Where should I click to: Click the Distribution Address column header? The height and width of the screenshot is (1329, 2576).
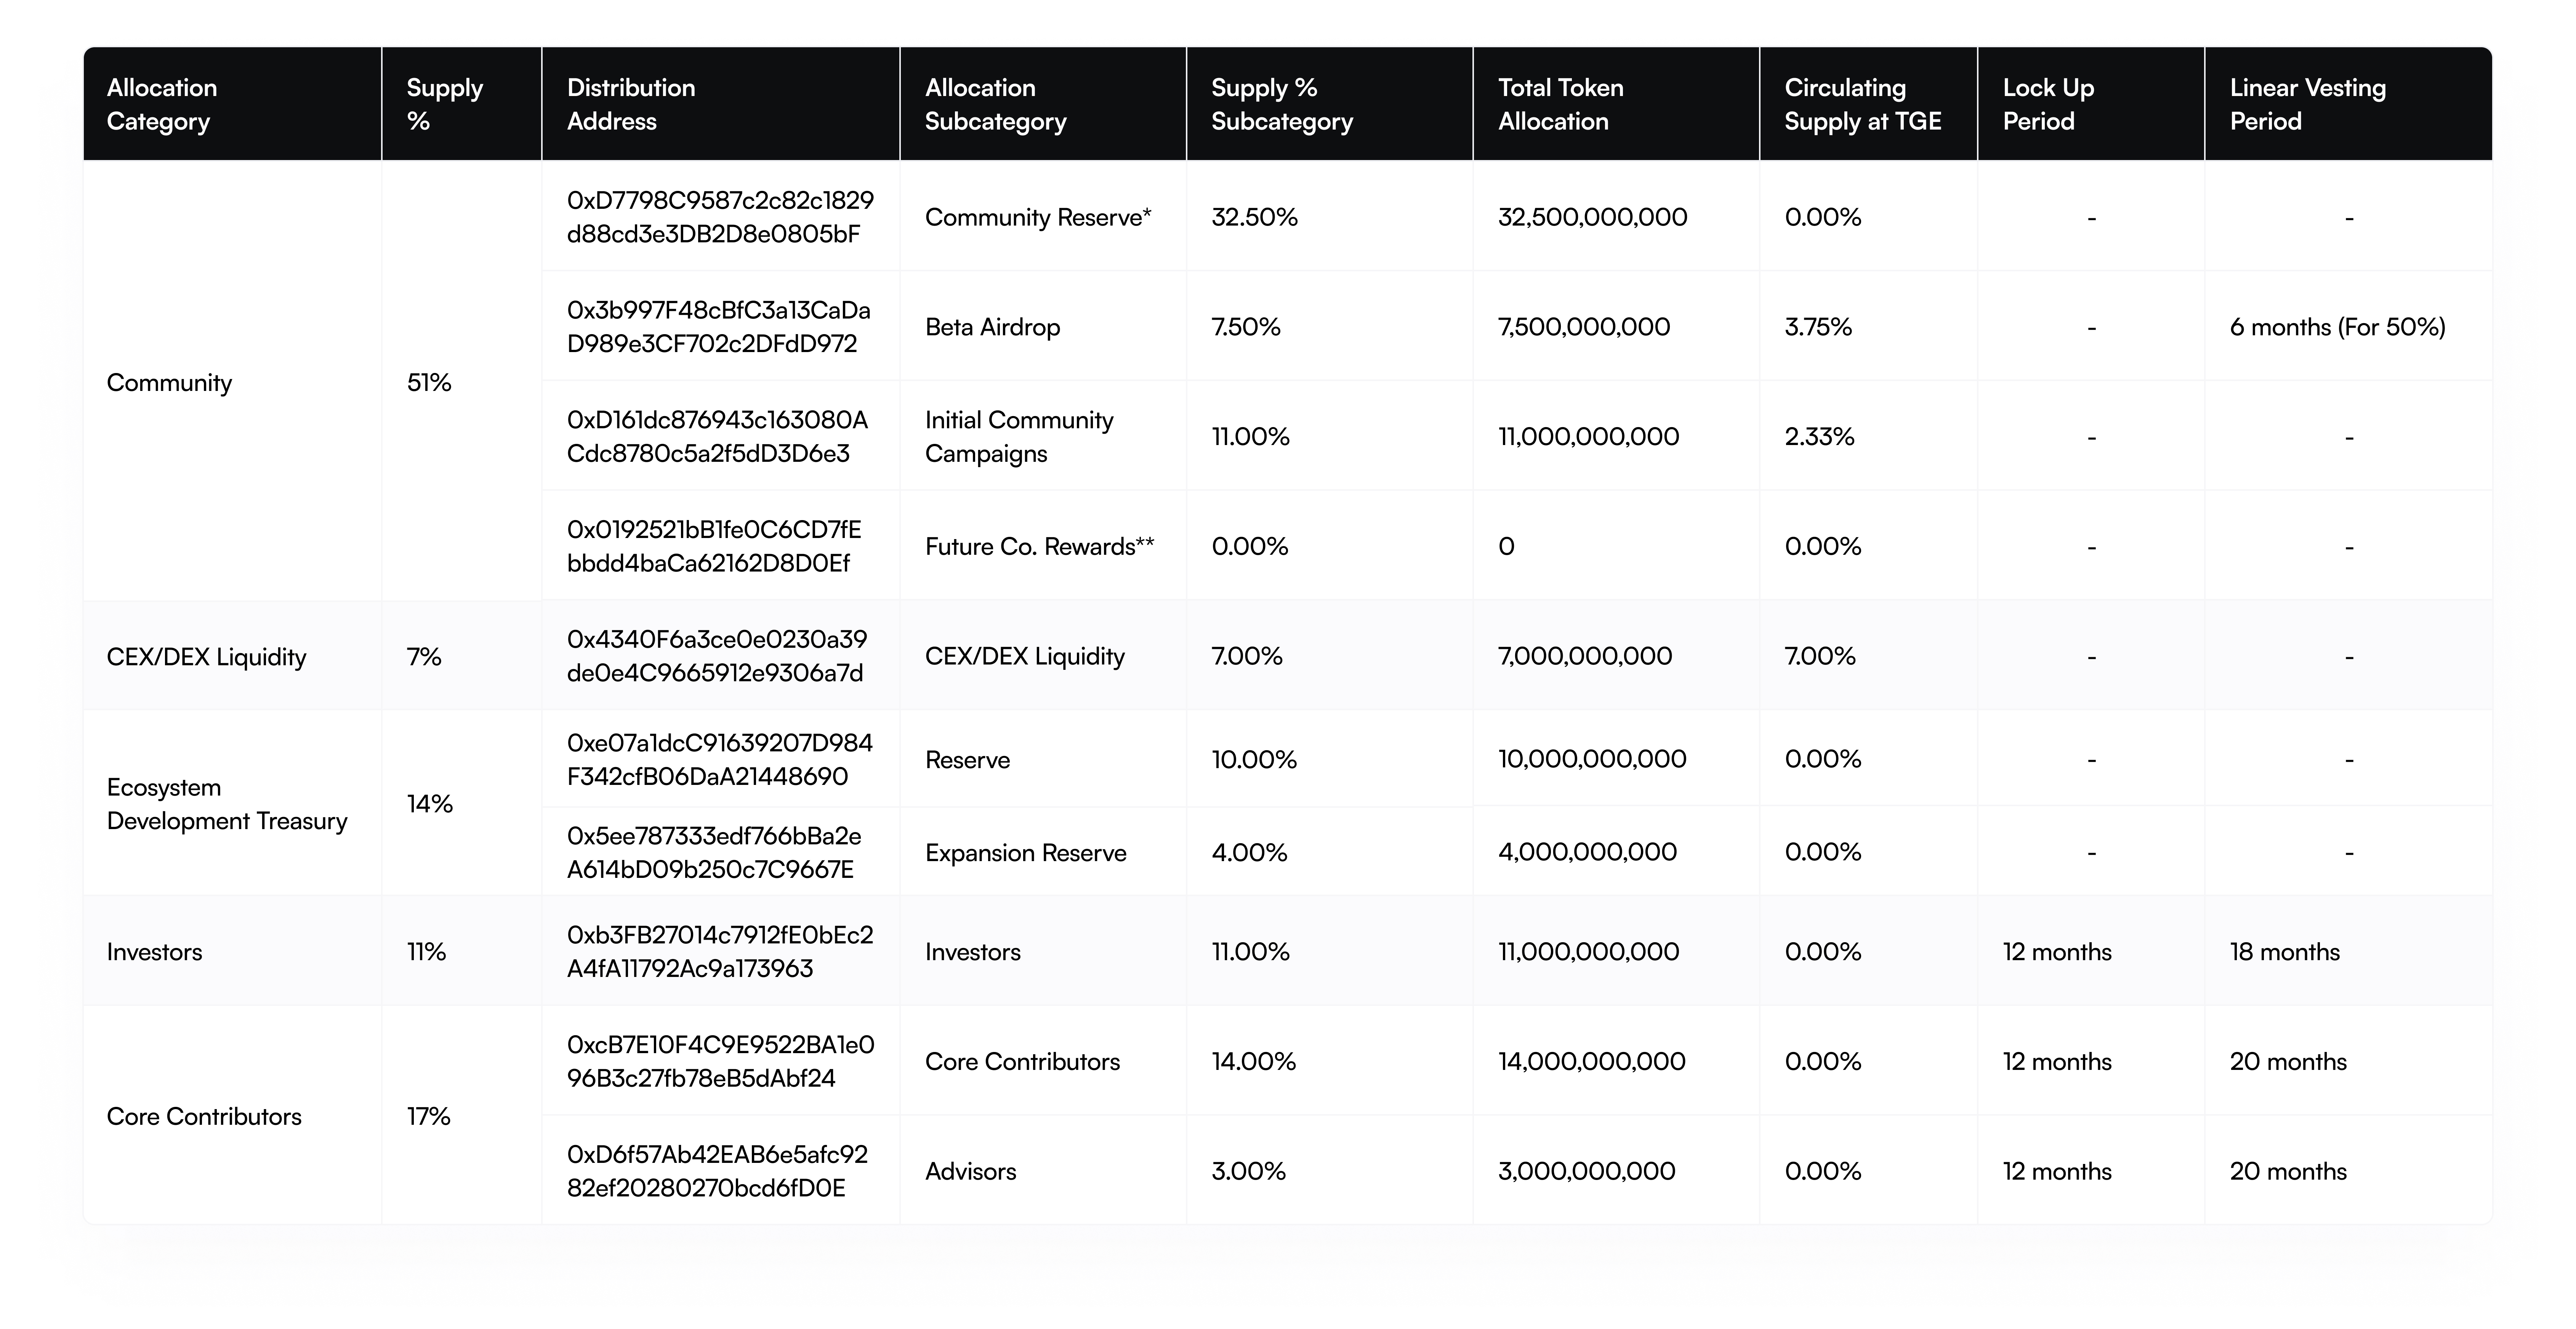coord(631,104)
